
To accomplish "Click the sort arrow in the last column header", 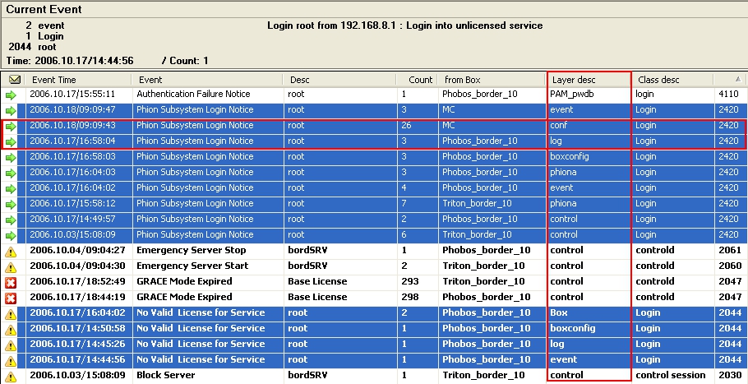I will pyautogui.click(x=739, y=80).
